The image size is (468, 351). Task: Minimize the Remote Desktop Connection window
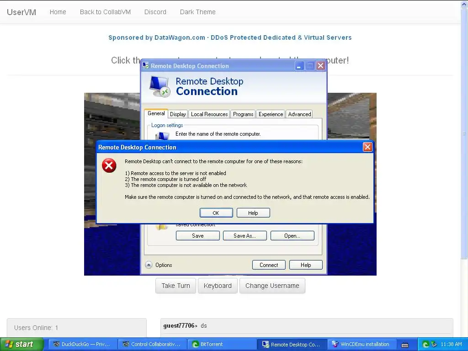point(299,66)
